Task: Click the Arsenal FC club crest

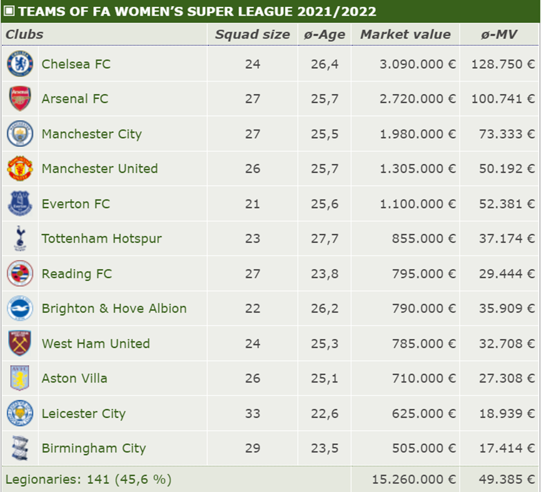Action: [19, 99]
